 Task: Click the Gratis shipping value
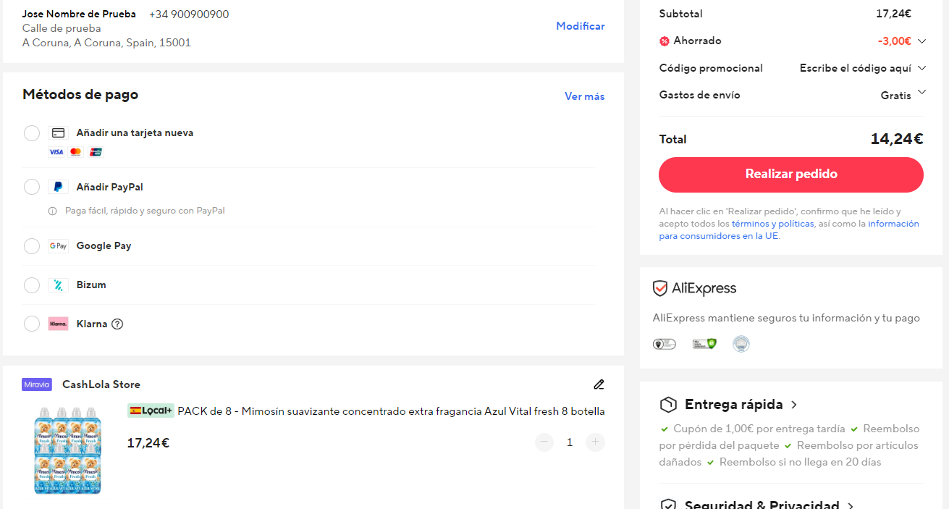click(x=896, y=96)
